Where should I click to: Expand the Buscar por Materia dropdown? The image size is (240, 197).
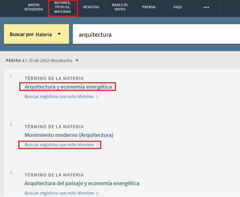[36, 34]
